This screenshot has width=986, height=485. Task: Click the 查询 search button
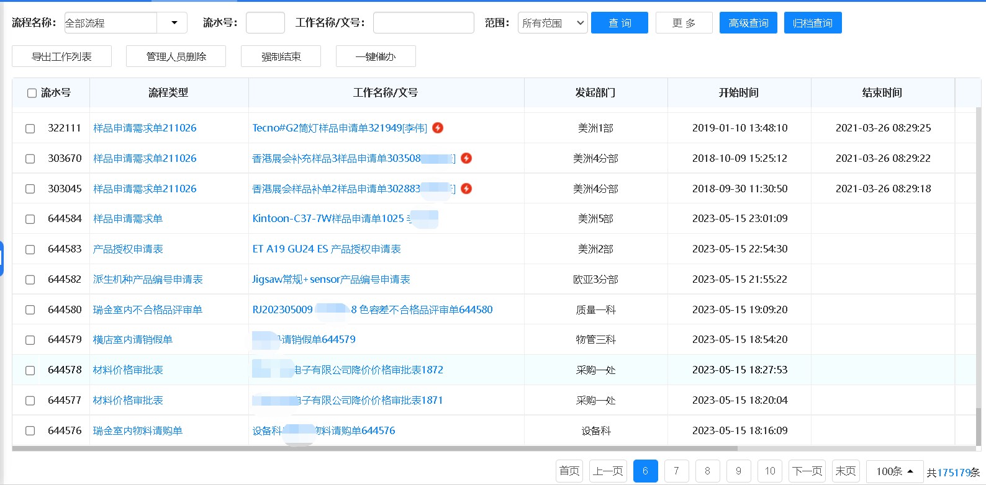tap(620, 23)
